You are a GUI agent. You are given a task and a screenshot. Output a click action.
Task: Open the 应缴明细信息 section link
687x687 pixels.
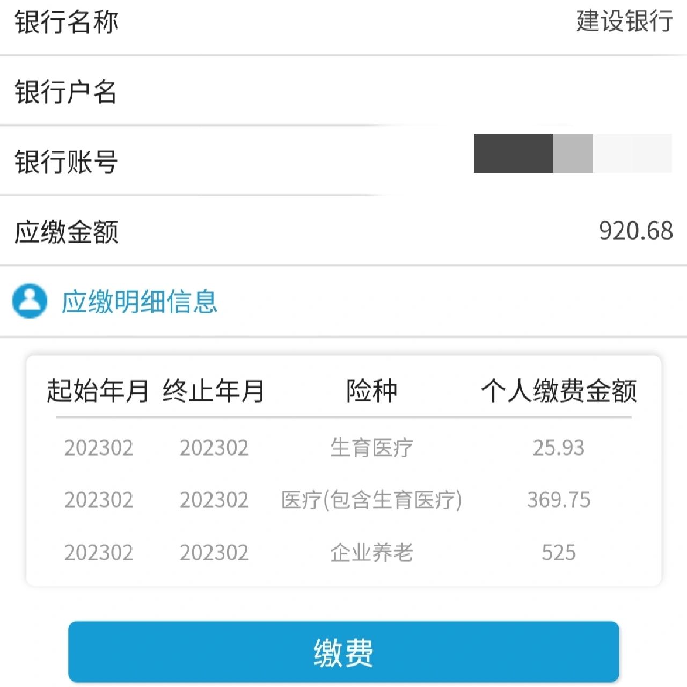tap(139, 302)
